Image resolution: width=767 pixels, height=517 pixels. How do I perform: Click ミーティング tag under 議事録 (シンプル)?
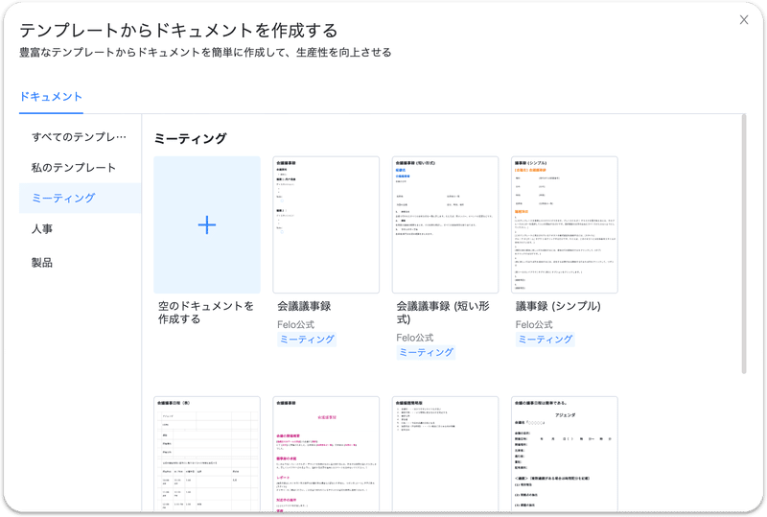(x=545, y=340)
